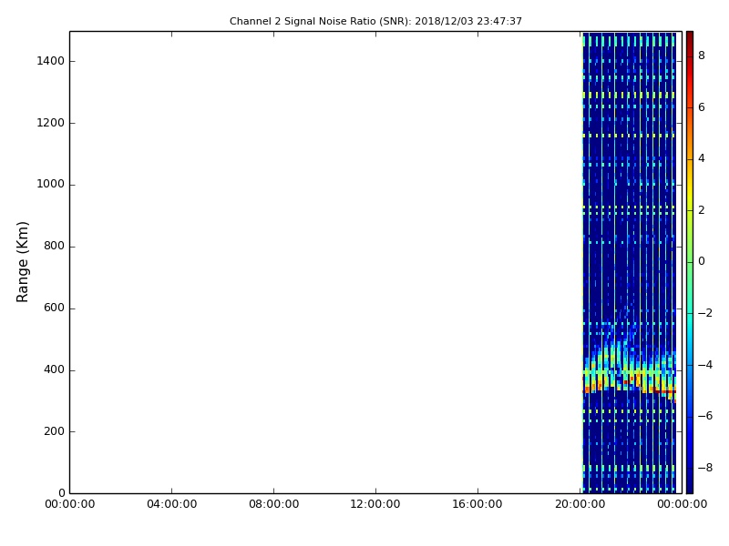Click the x-axis tick label 04:00:00

(171, 504)
